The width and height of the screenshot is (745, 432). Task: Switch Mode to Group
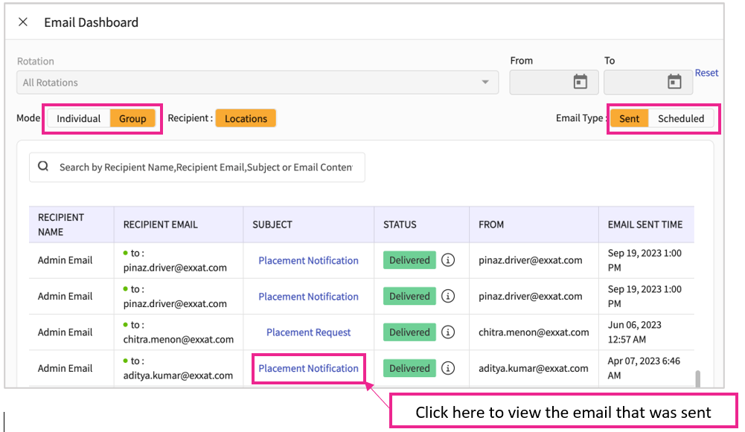tap(132, 118)
